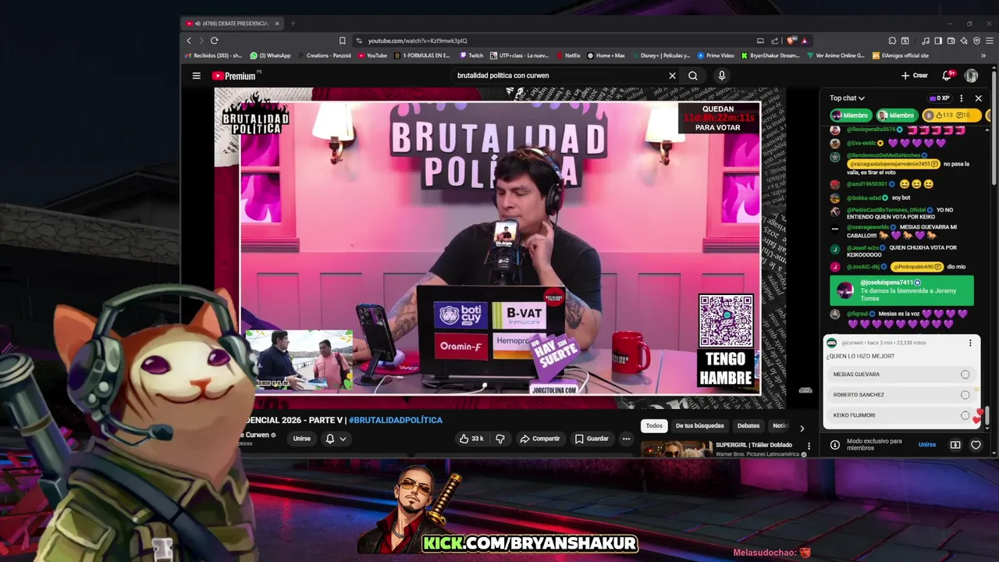Click the yellow 113 likes chat chip
The image size is (999, 562).
point(951,116)
